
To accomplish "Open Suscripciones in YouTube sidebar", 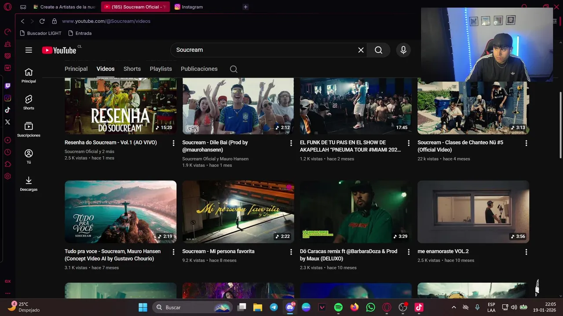I will pyautogui.click(x=29, y=129).
